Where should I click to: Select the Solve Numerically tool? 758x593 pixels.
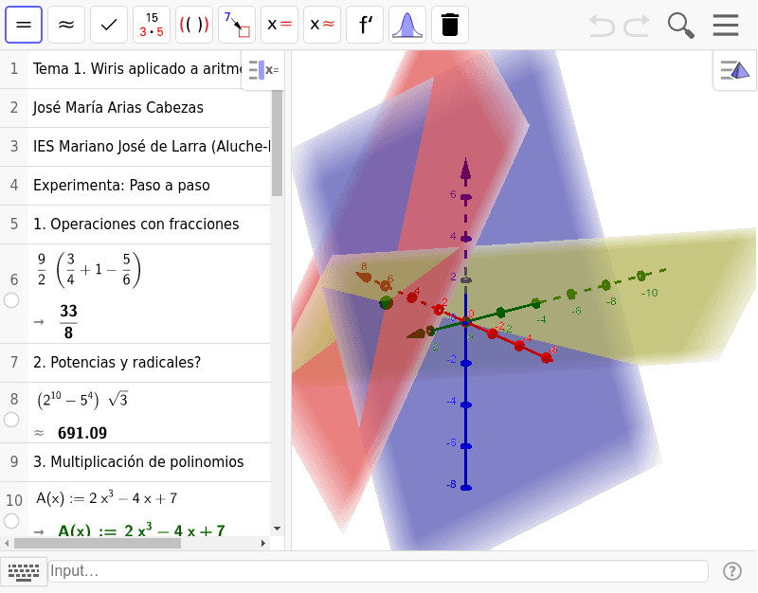coord(321,25)
